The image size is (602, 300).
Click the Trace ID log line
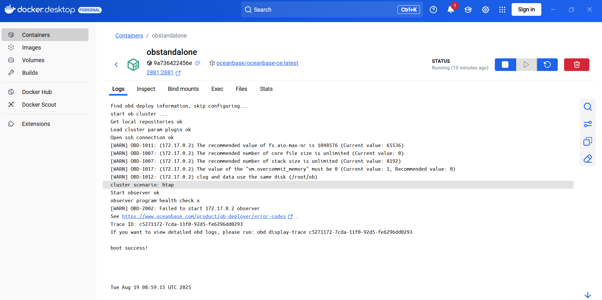[177, 224]
